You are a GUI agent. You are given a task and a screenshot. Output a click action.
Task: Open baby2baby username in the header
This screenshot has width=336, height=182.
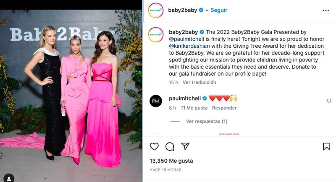pos(183,10)
